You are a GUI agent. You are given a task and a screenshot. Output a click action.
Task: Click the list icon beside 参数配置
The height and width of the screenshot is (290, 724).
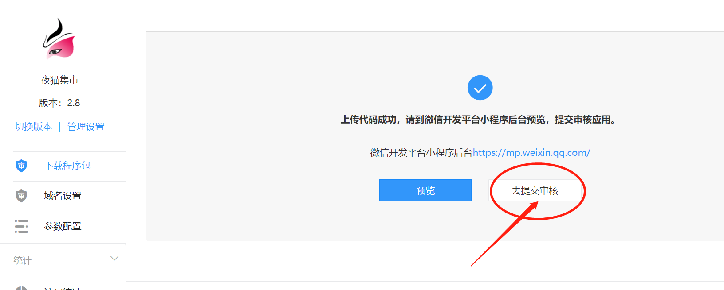coord(21,226)
